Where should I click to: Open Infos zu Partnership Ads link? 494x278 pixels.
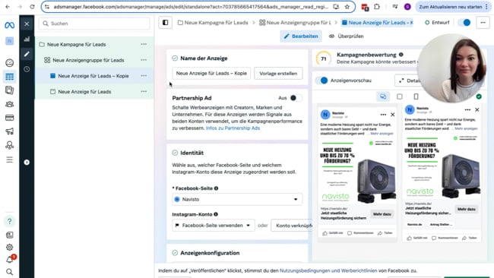coord(233,128)
